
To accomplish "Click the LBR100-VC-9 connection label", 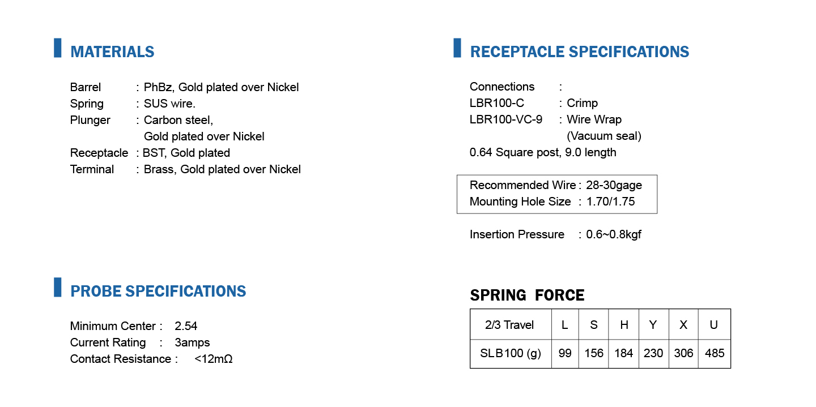I will click(506, 119).
